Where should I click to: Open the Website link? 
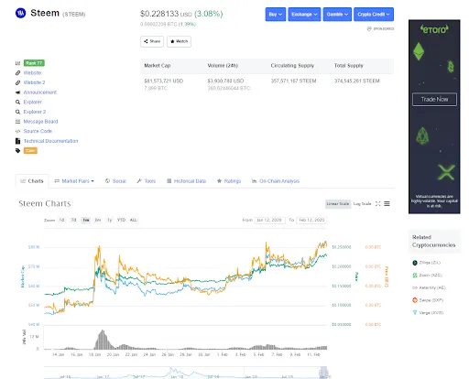click(32, 72)
